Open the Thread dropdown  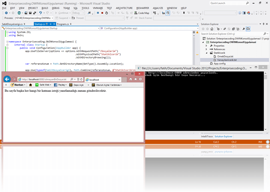[104, 18]
